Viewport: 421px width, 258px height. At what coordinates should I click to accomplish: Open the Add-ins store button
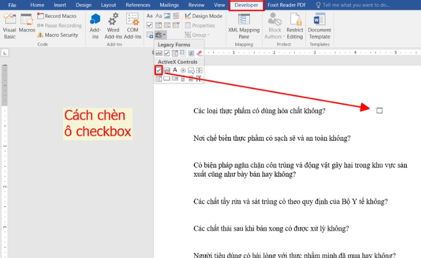click(x=95, y=26)
